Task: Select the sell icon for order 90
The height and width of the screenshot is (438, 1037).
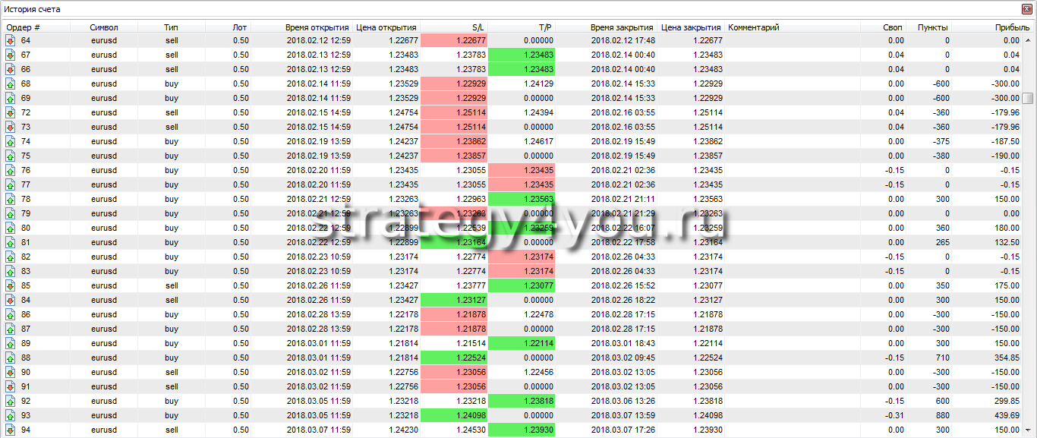Action: point(11,372)
